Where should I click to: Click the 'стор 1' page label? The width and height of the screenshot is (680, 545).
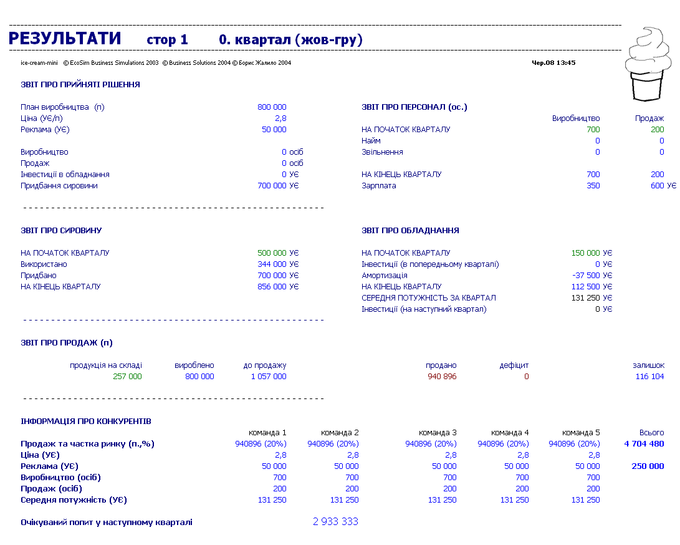pyautogui.click(x=168, y=40)
